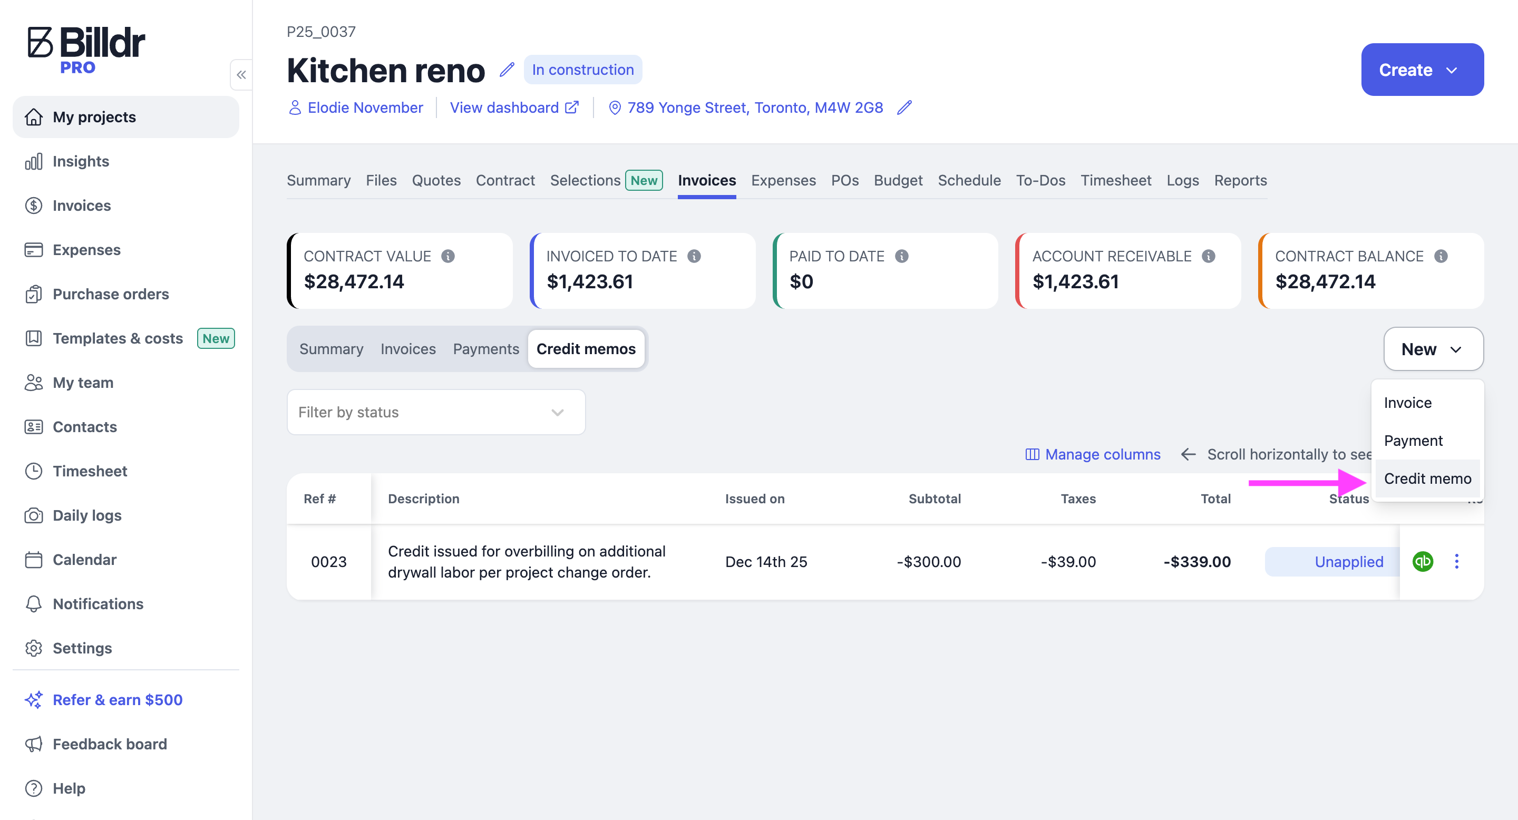Switch to the Contract tab
This screenshot has height=820, width=1518.
click(x=505, y=180)
